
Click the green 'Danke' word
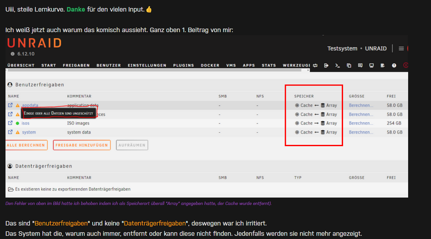[76, 9]
